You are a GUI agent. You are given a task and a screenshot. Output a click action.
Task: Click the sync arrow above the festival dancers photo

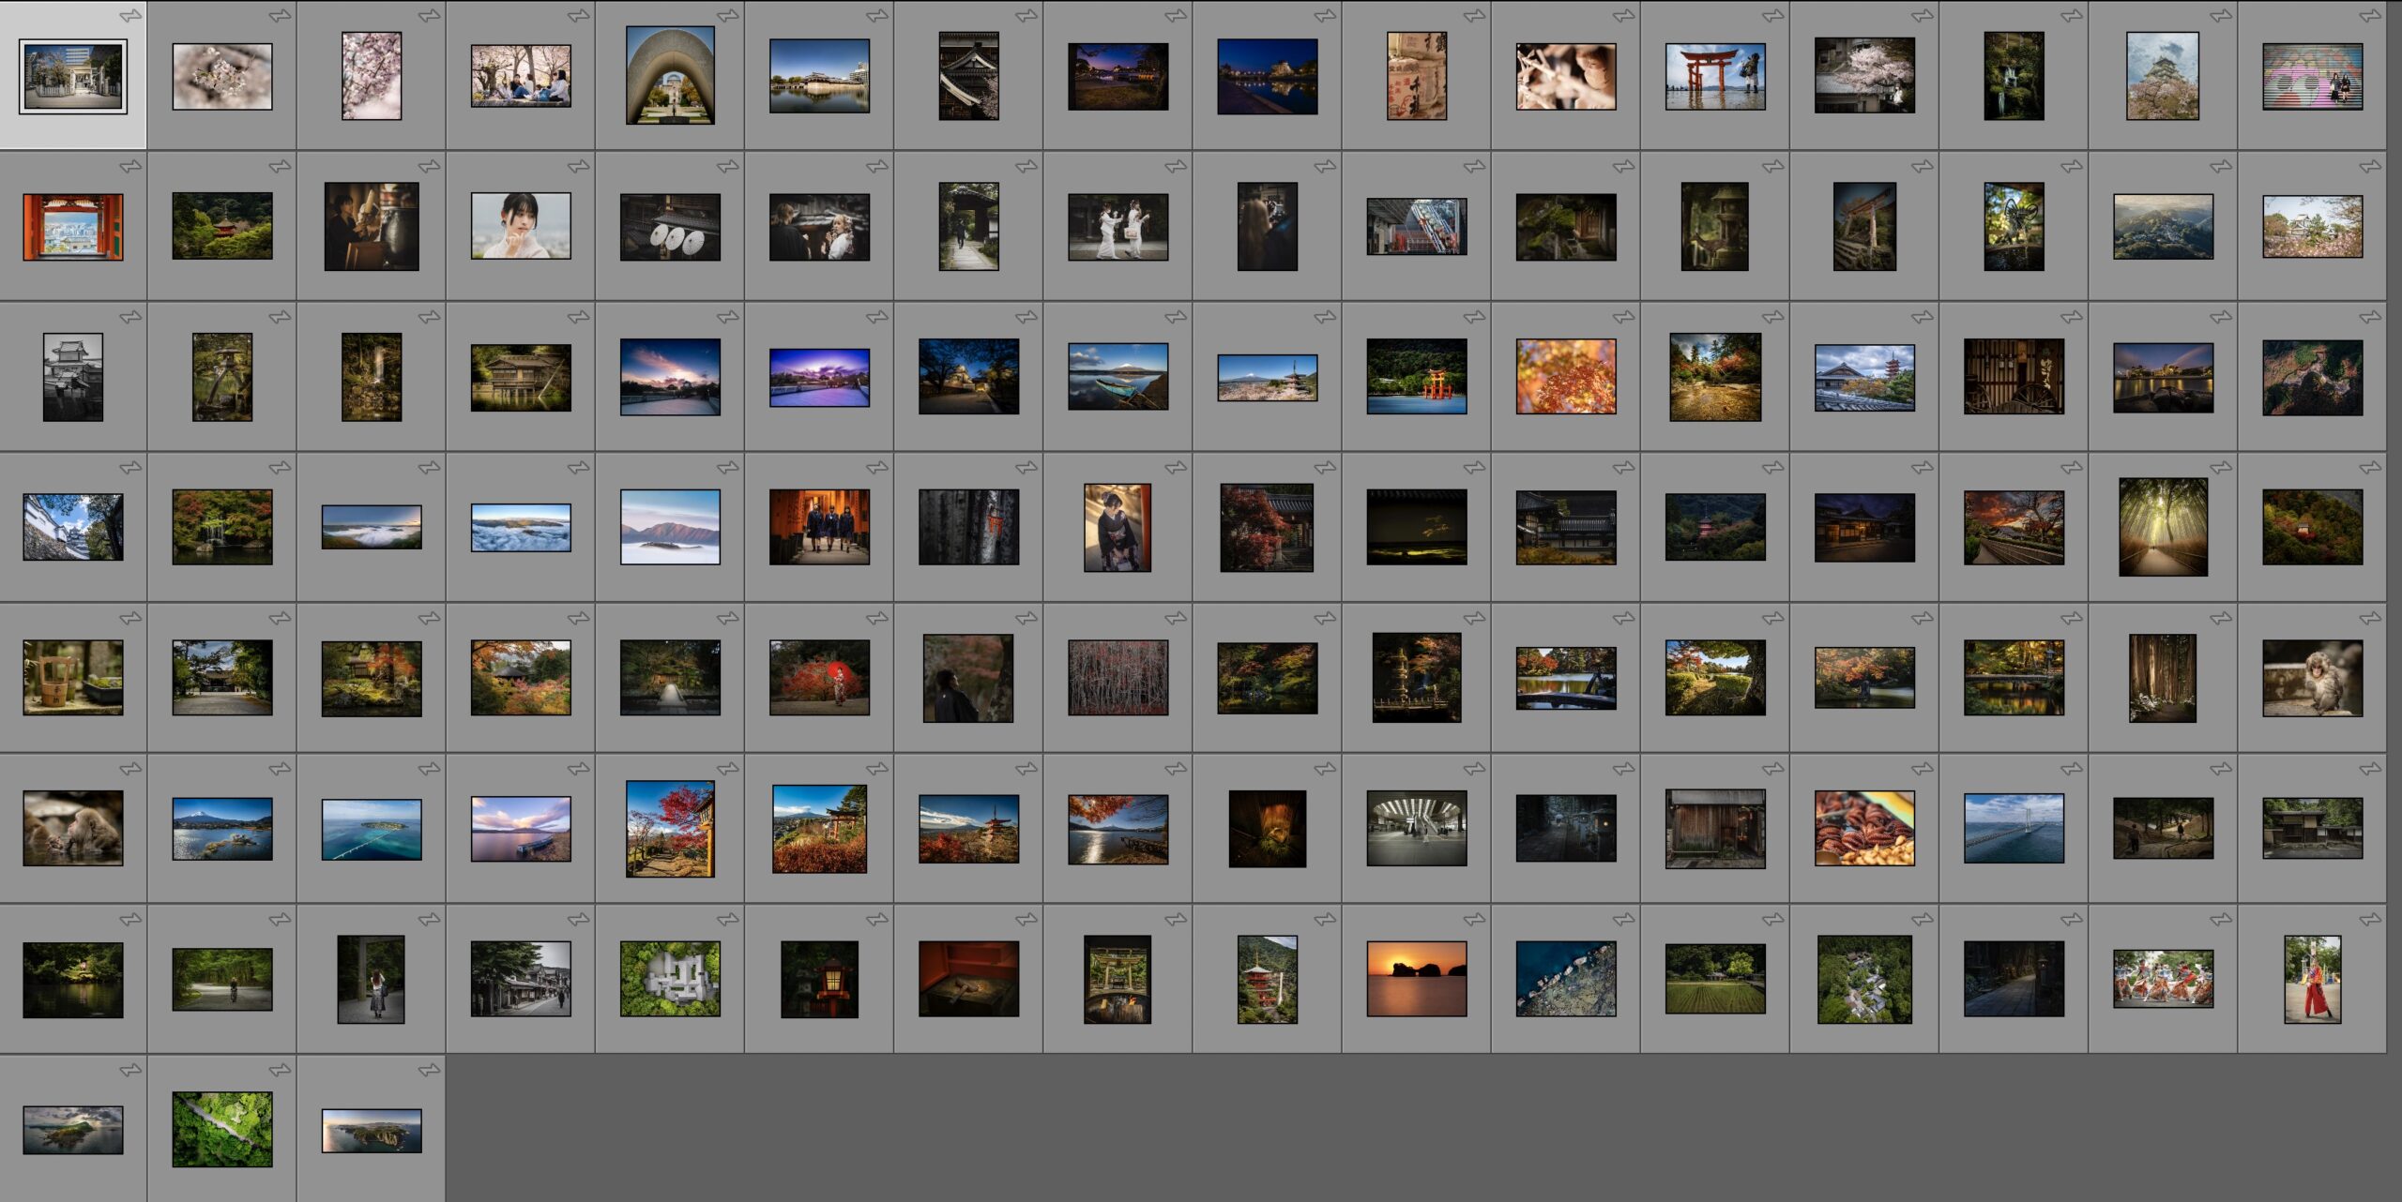click(2220, 919)
